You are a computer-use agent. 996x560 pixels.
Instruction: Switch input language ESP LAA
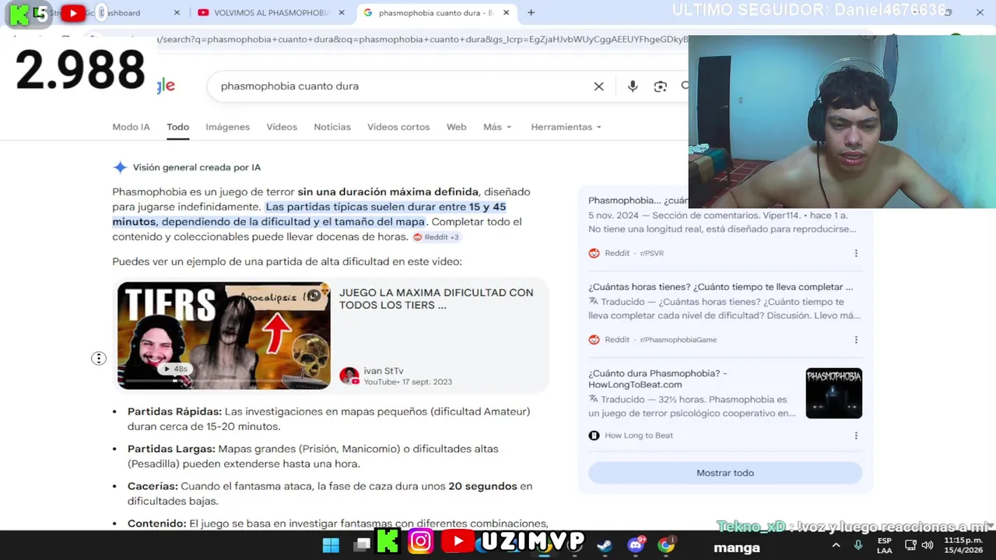pyautogui.click(x=885, y=545)
